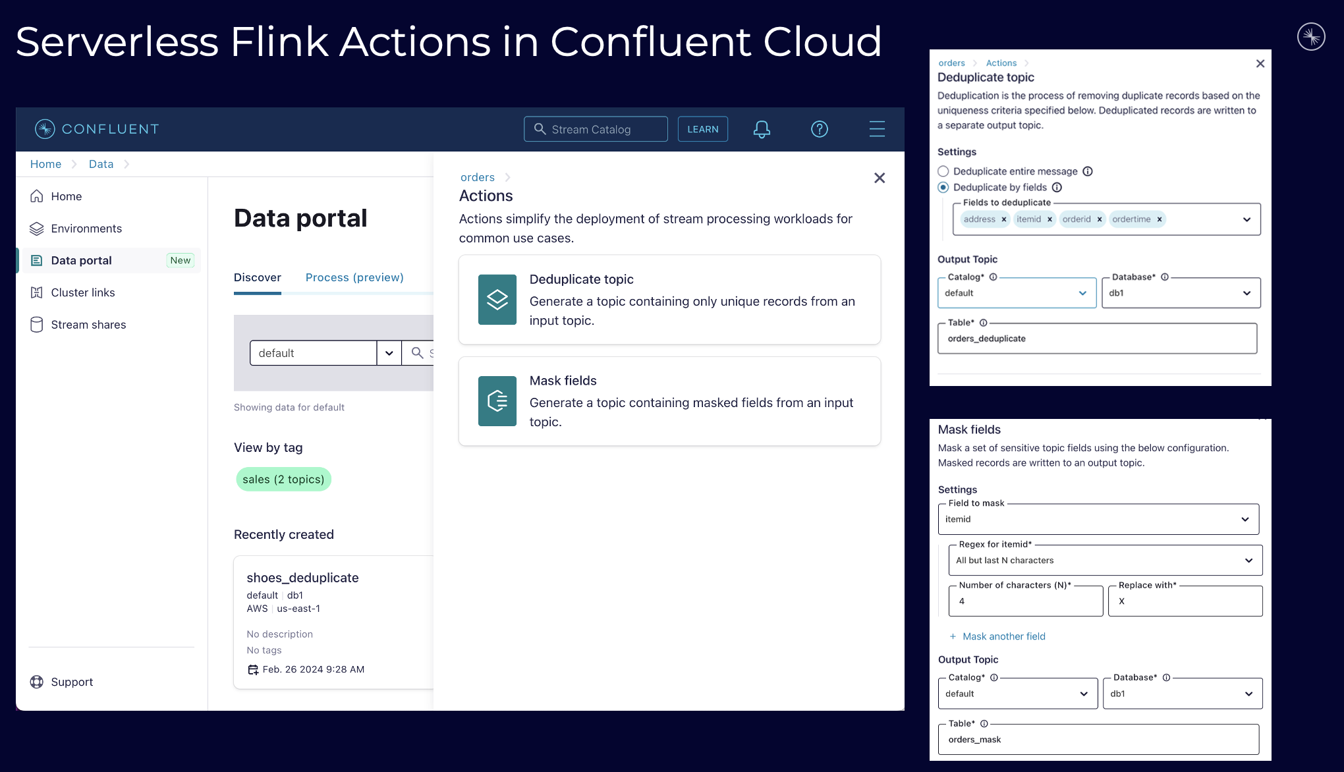Open Cluster links in the sidebar
The image size is (1344, 772).
coord(83,292)
